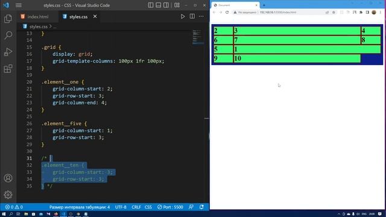Open Problems via errors and warnings status
Screen dimensions: 386x217
pos(14,207)
